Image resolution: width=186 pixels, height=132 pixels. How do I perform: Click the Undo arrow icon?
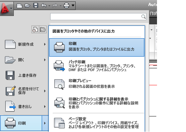44,5
